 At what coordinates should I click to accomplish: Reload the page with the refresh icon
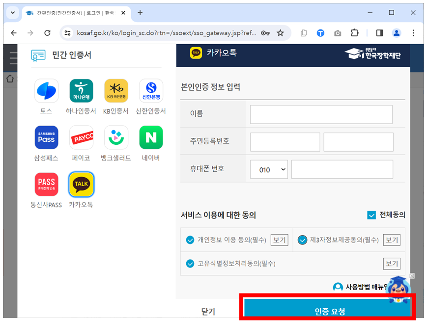tap(47, 33)
